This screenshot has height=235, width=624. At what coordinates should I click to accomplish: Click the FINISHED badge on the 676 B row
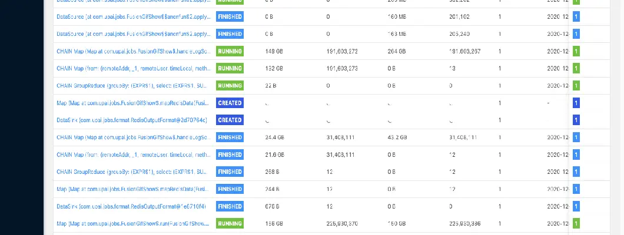pyautogui.click(x=230, y=206)
